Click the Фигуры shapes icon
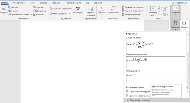 [9, 7]
